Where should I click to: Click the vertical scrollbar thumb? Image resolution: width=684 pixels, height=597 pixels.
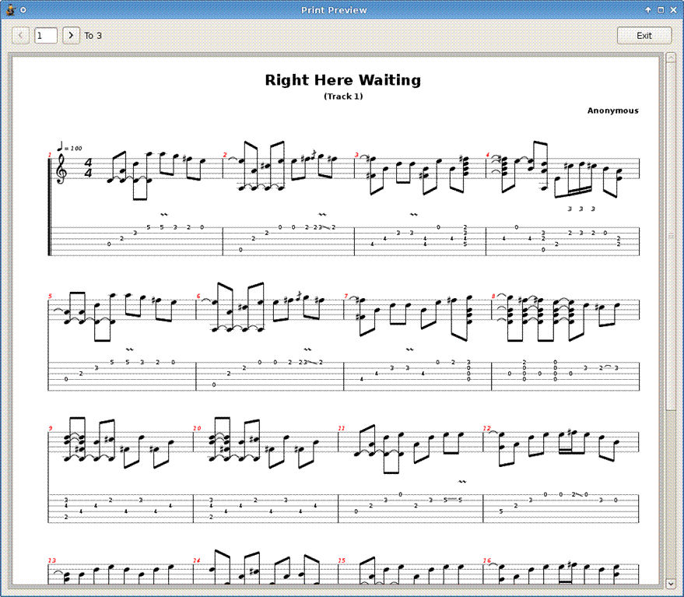[671, 234]
